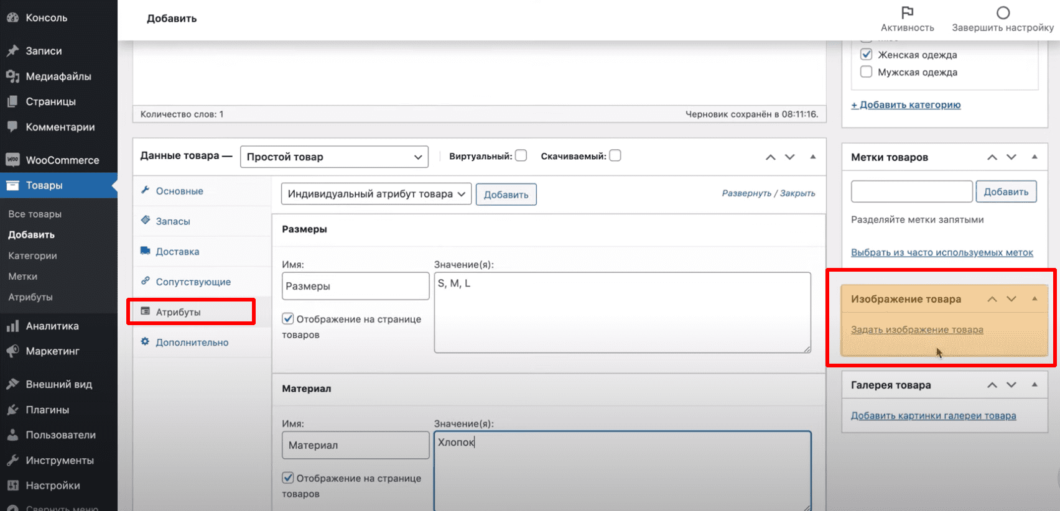Screen dimensions: 1060x511
Task: Open Индивидуальный атрибут товара dropdown
Action: 376,194
